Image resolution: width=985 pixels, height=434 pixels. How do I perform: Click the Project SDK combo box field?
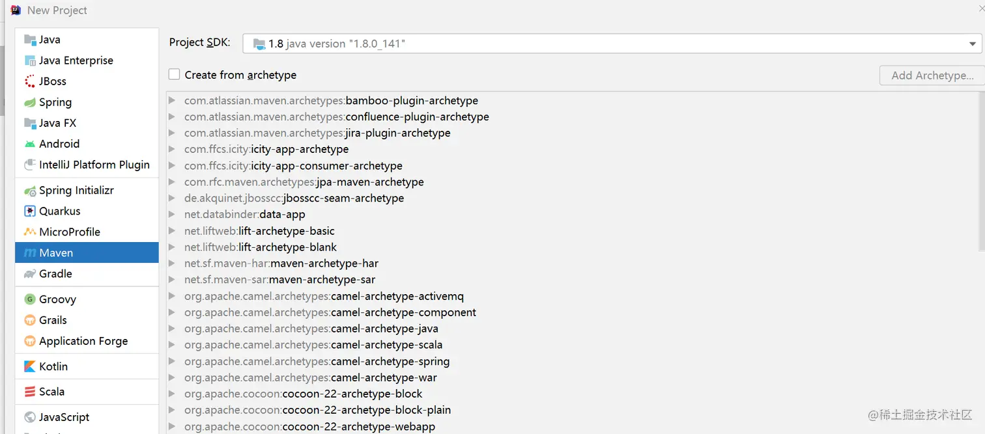(x=612, y=44)
